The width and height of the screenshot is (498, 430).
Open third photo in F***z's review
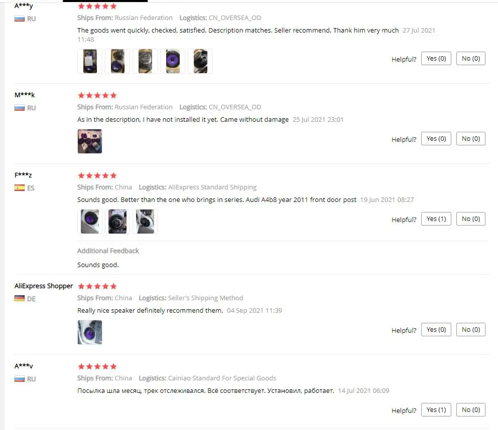[x=145, y=222]
